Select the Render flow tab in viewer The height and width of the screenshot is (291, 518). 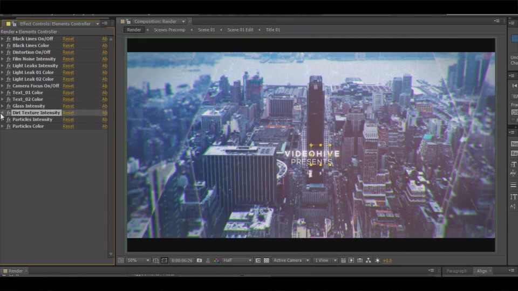pos(134,30)
